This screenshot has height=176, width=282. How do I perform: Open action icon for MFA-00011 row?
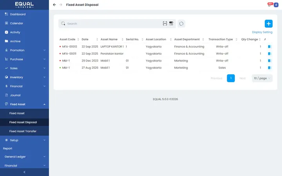click(x=269, y=54)
